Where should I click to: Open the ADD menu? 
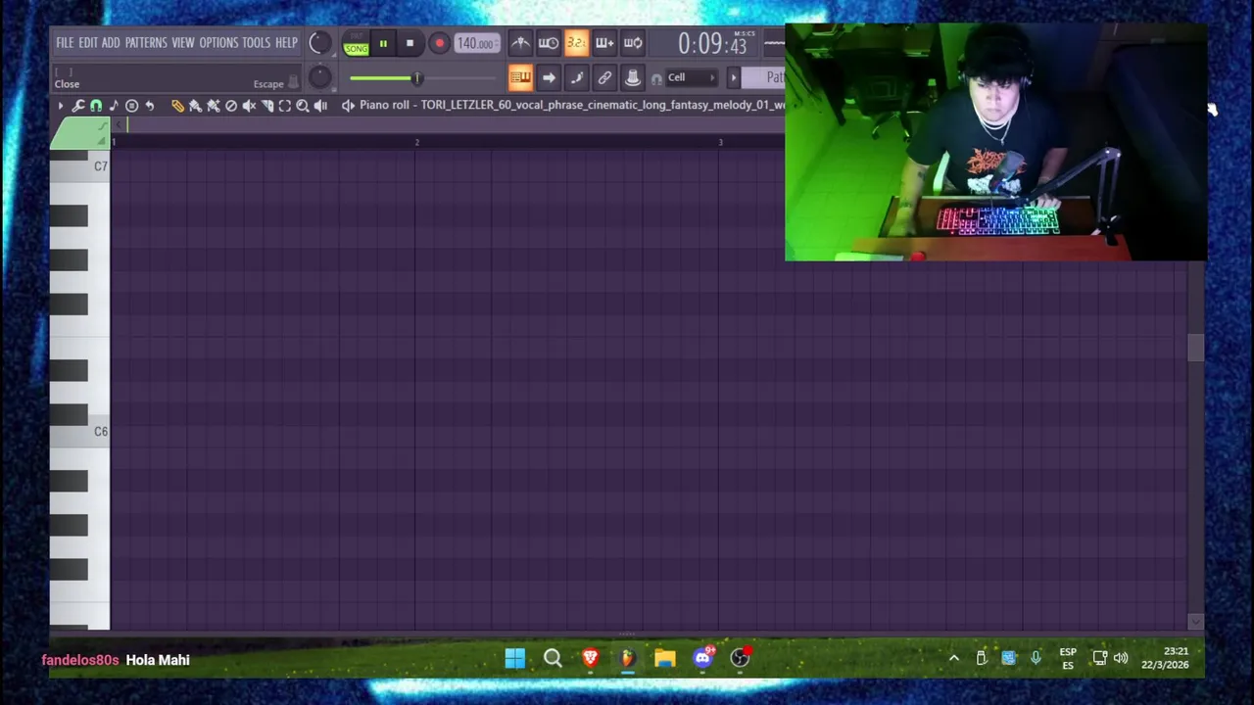coord(111,43)
